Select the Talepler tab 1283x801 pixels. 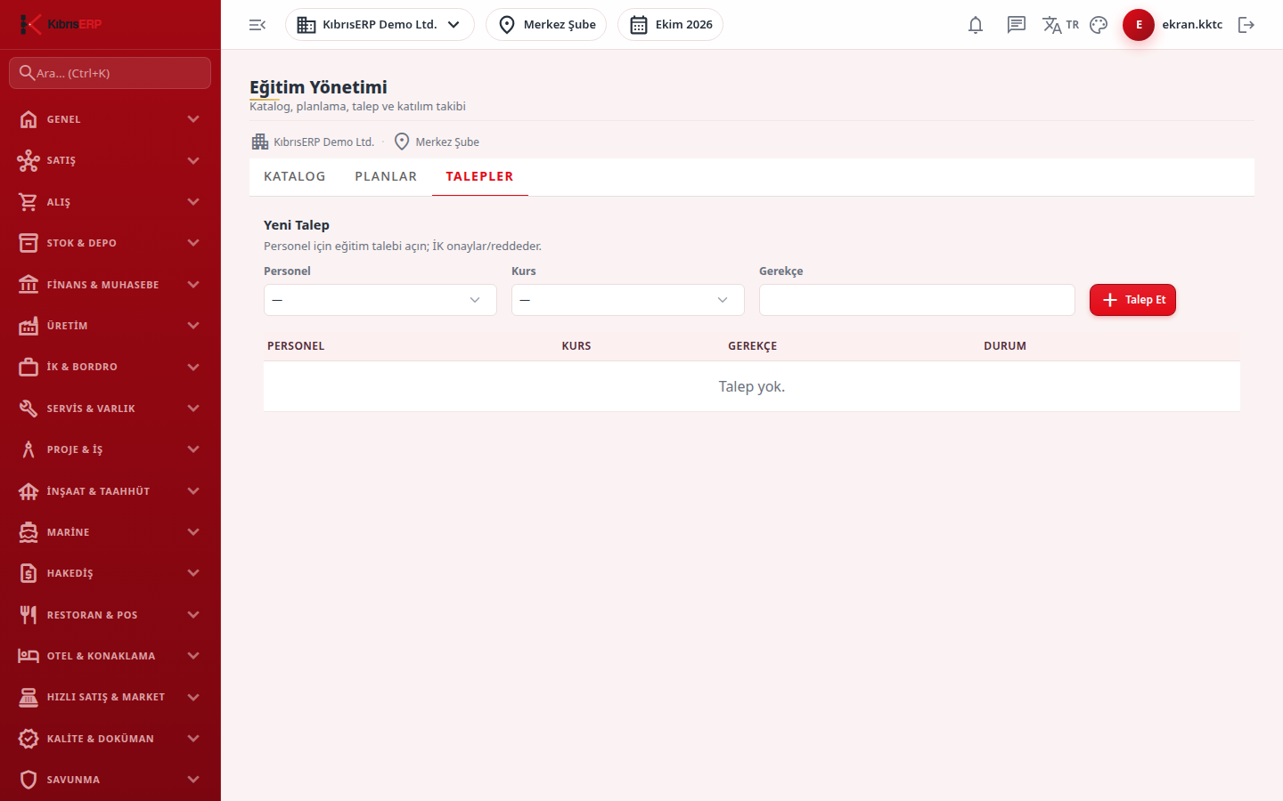coord(480,176)
